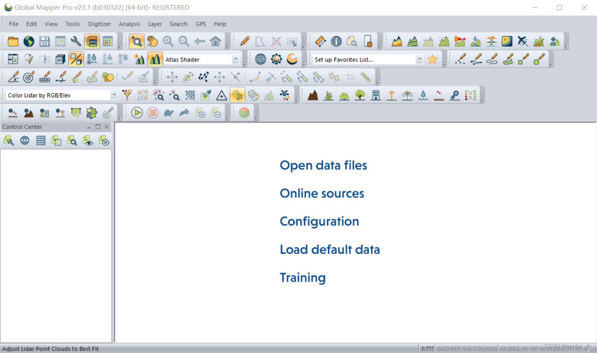The height and width of the screenshot is (353, 597).
Task: Click the View Shed analysis icon
Action: (x=460, y=41)
